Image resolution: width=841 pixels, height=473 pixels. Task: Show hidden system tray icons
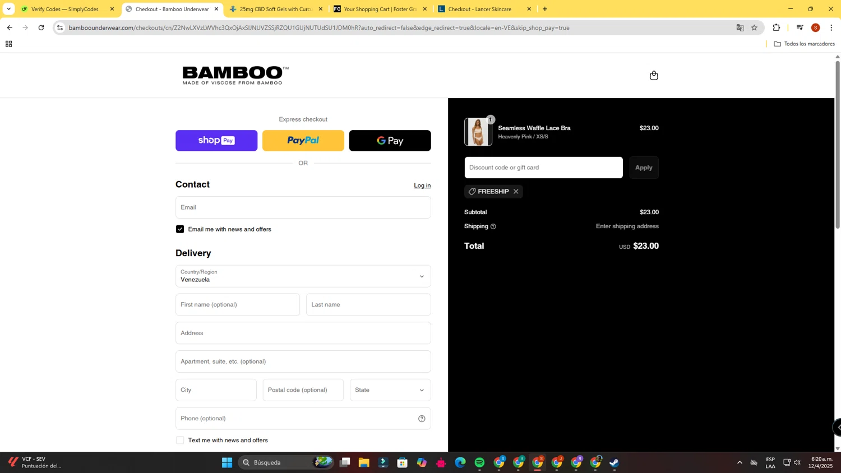pyautogui.click(x=740, y=462)
